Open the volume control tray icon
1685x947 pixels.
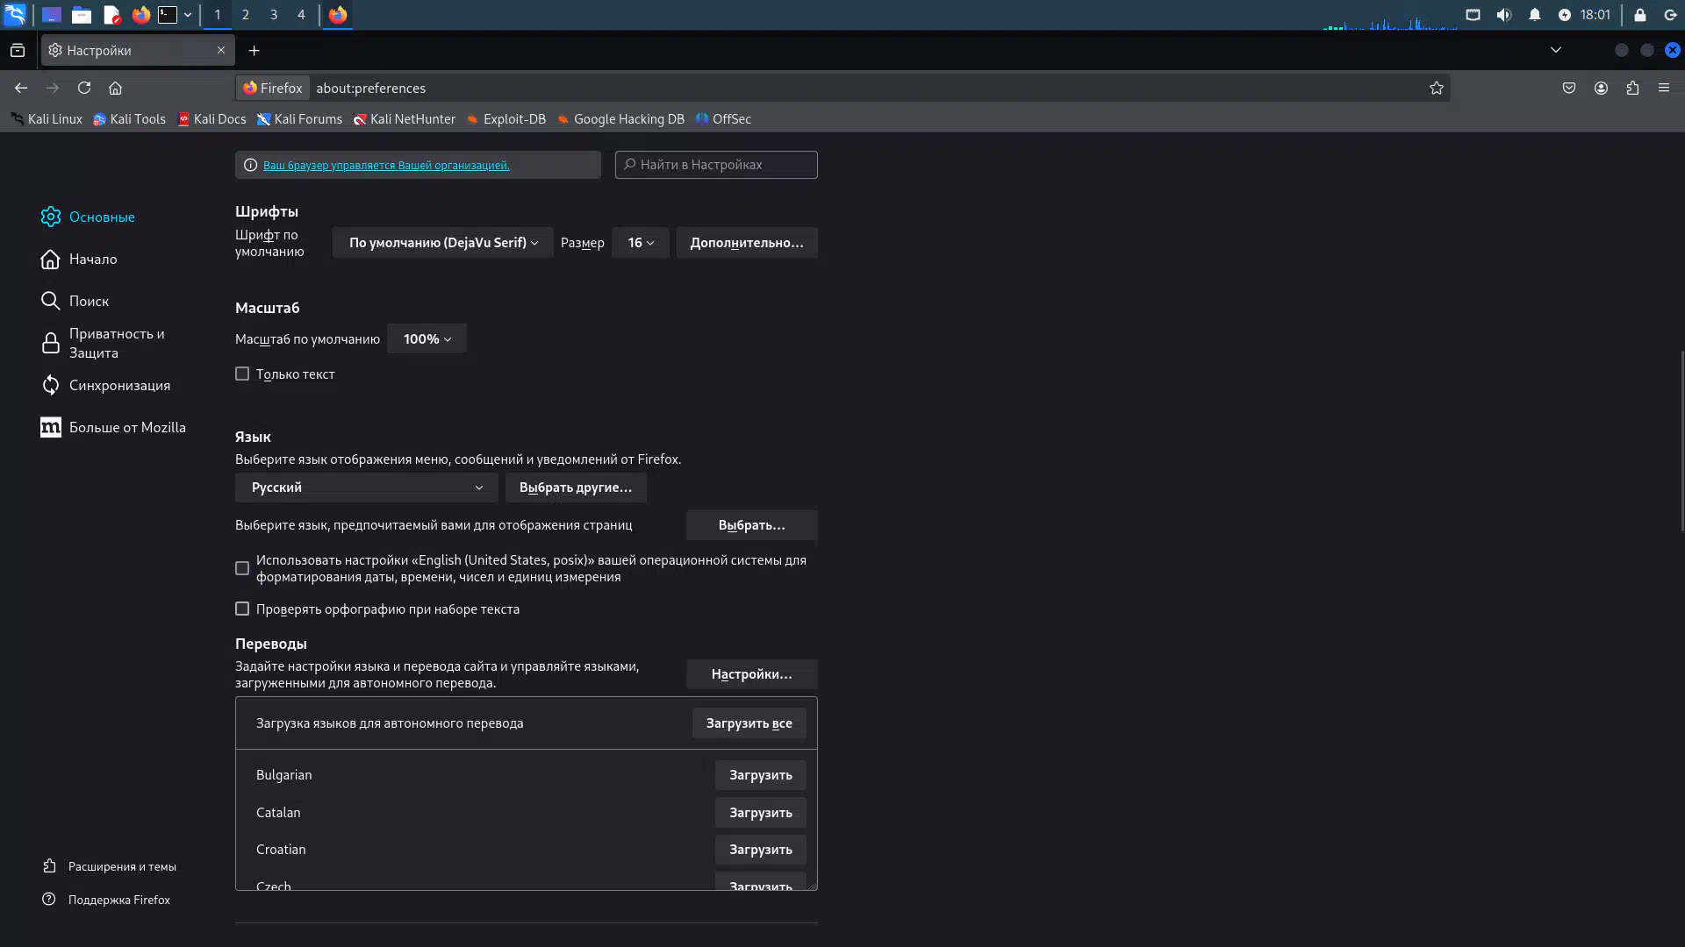click(1504, 15)
